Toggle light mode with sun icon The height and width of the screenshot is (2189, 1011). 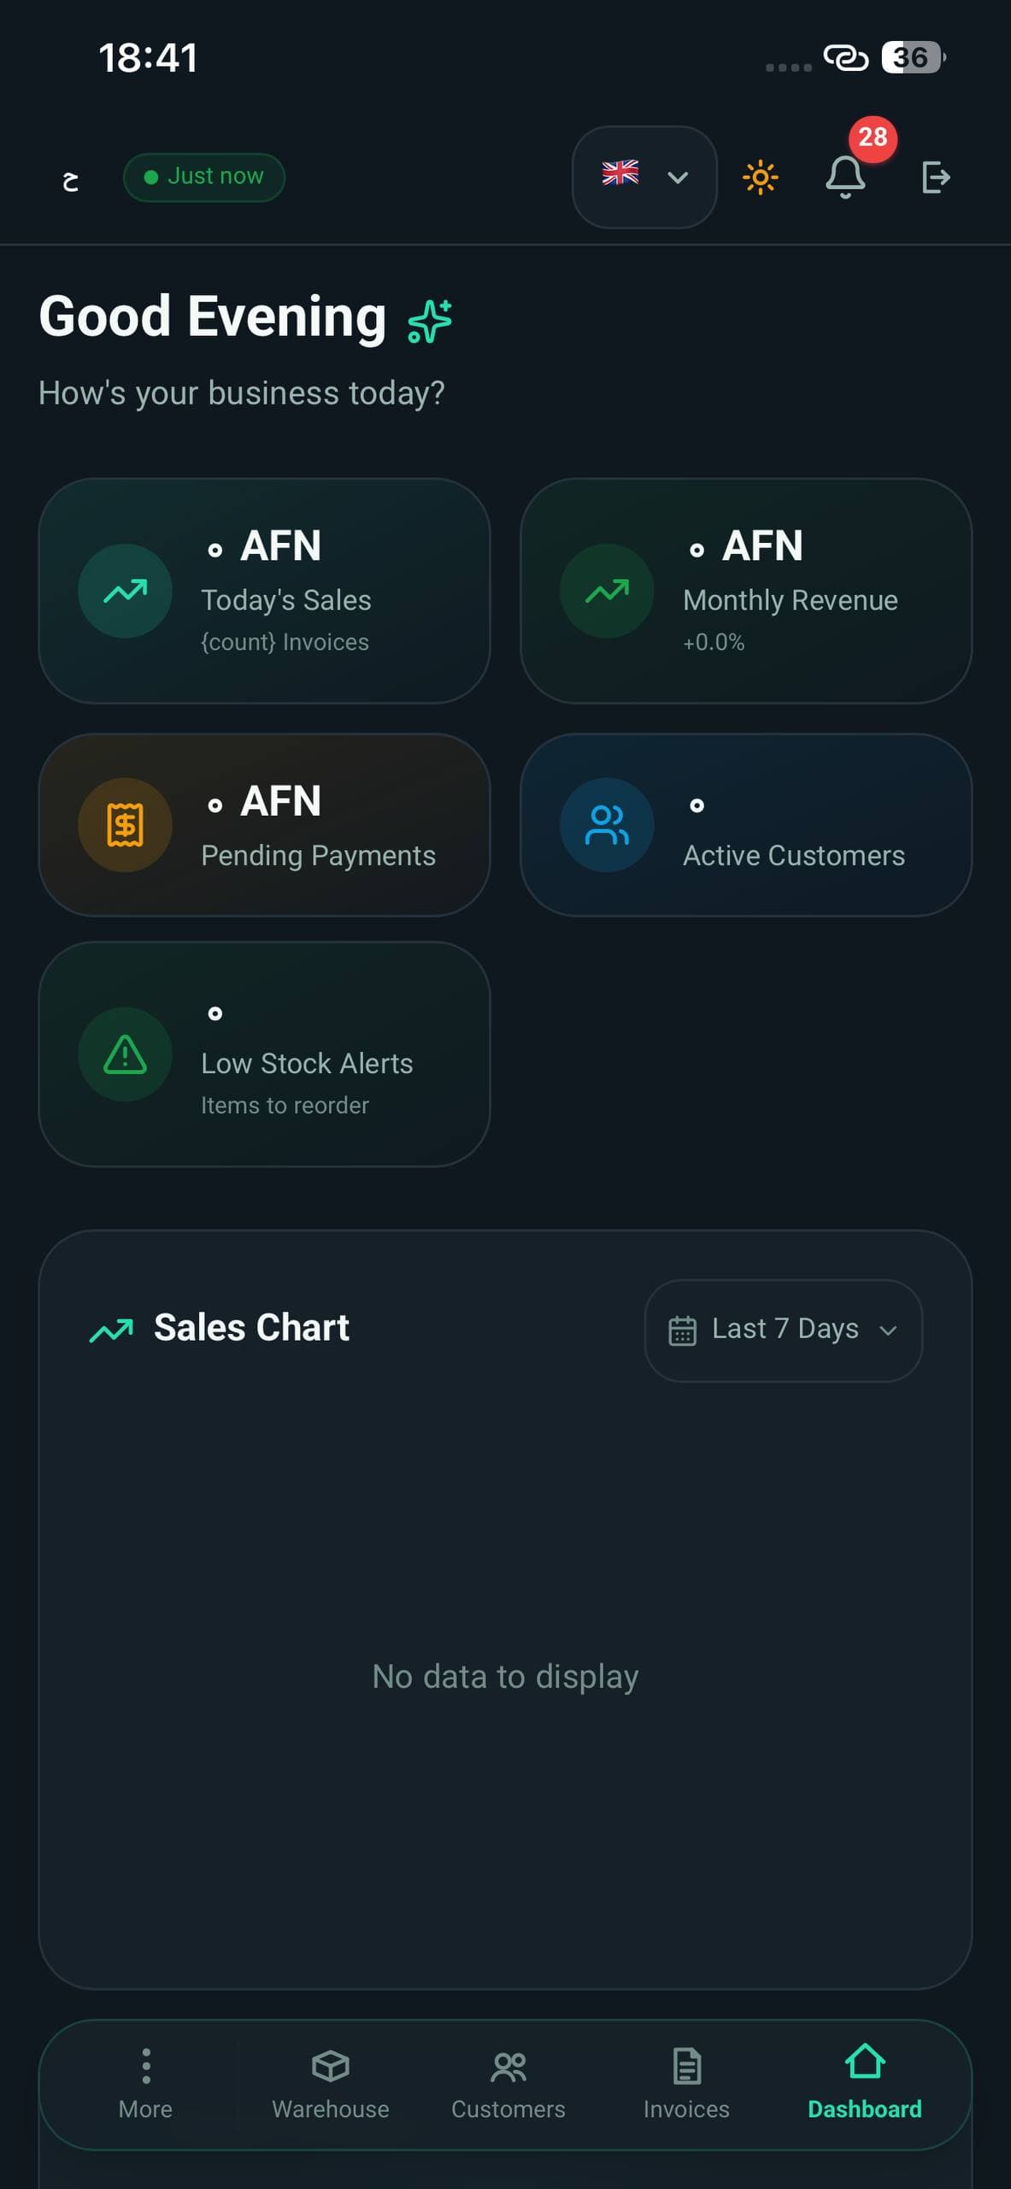(x=760, y=177)
